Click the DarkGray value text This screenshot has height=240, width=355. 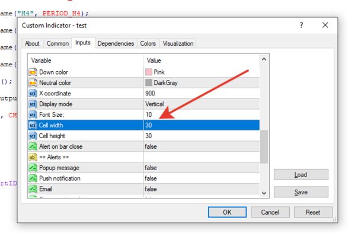(x=166, y=82)
